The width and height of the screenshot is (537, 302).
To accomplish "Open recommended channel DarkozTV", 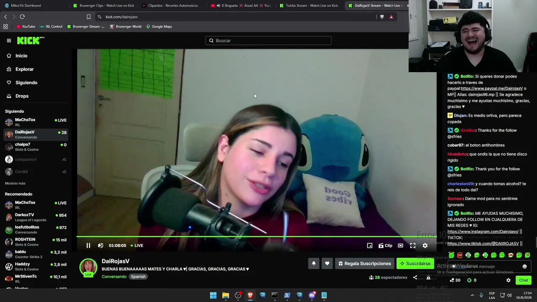I will 36,217.
